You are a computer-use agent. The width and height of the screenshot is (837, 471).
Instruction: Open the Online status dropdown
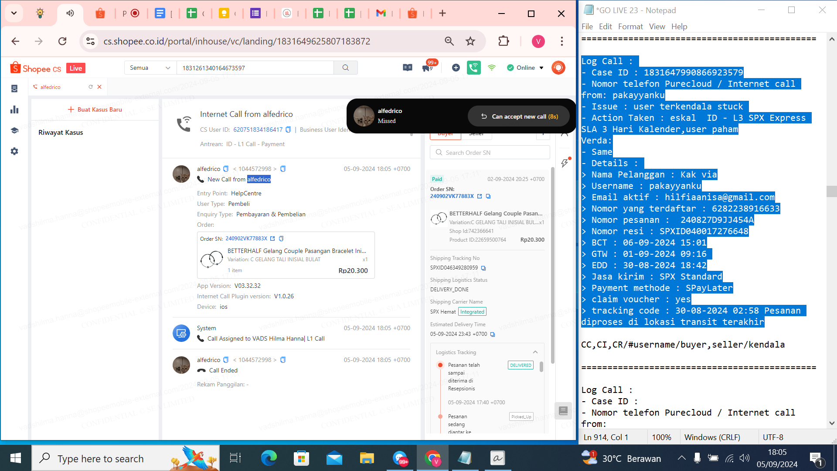click(525, 68)
